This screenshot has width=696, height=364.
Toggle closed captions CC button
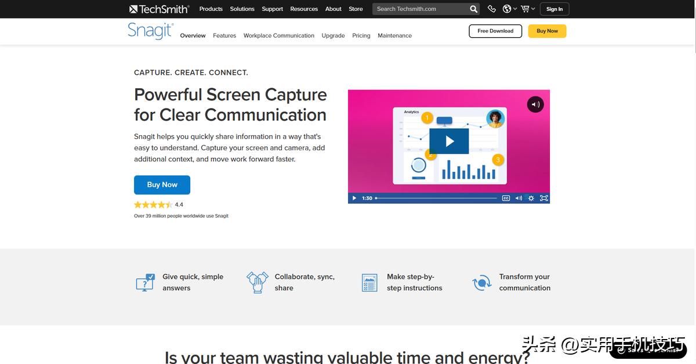coord(506,198)
